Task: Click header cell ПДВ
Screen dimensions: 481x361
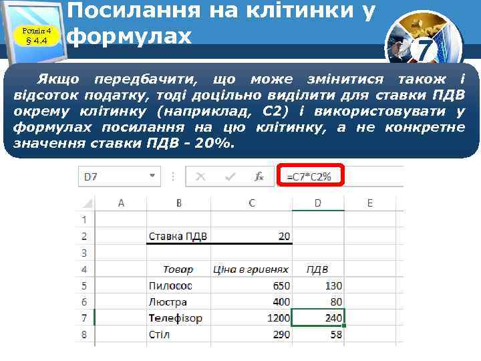Action: click(318, 269)
